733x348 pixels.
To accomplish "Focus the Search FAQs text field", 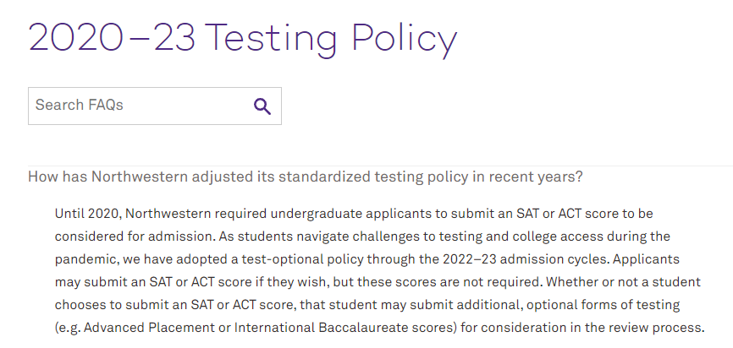I will 155,106.
